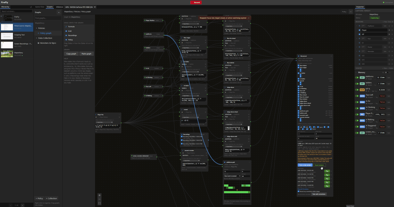Focus the Search windows field
The height and width of the screenshot is (207, 394).
[16, 11]
